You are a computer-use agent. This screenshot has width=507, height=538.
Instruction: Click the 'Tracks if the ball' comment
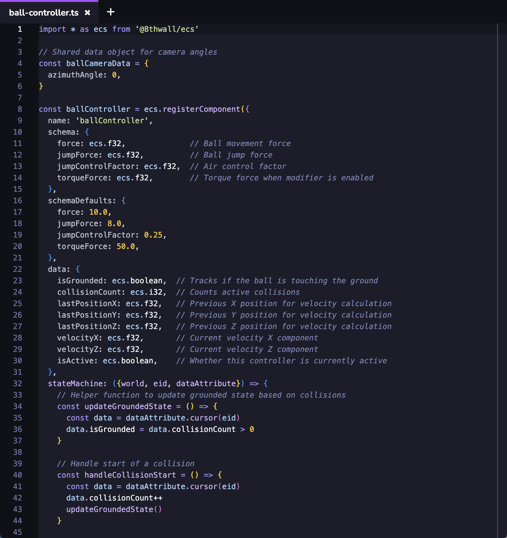tap(277, 281)
